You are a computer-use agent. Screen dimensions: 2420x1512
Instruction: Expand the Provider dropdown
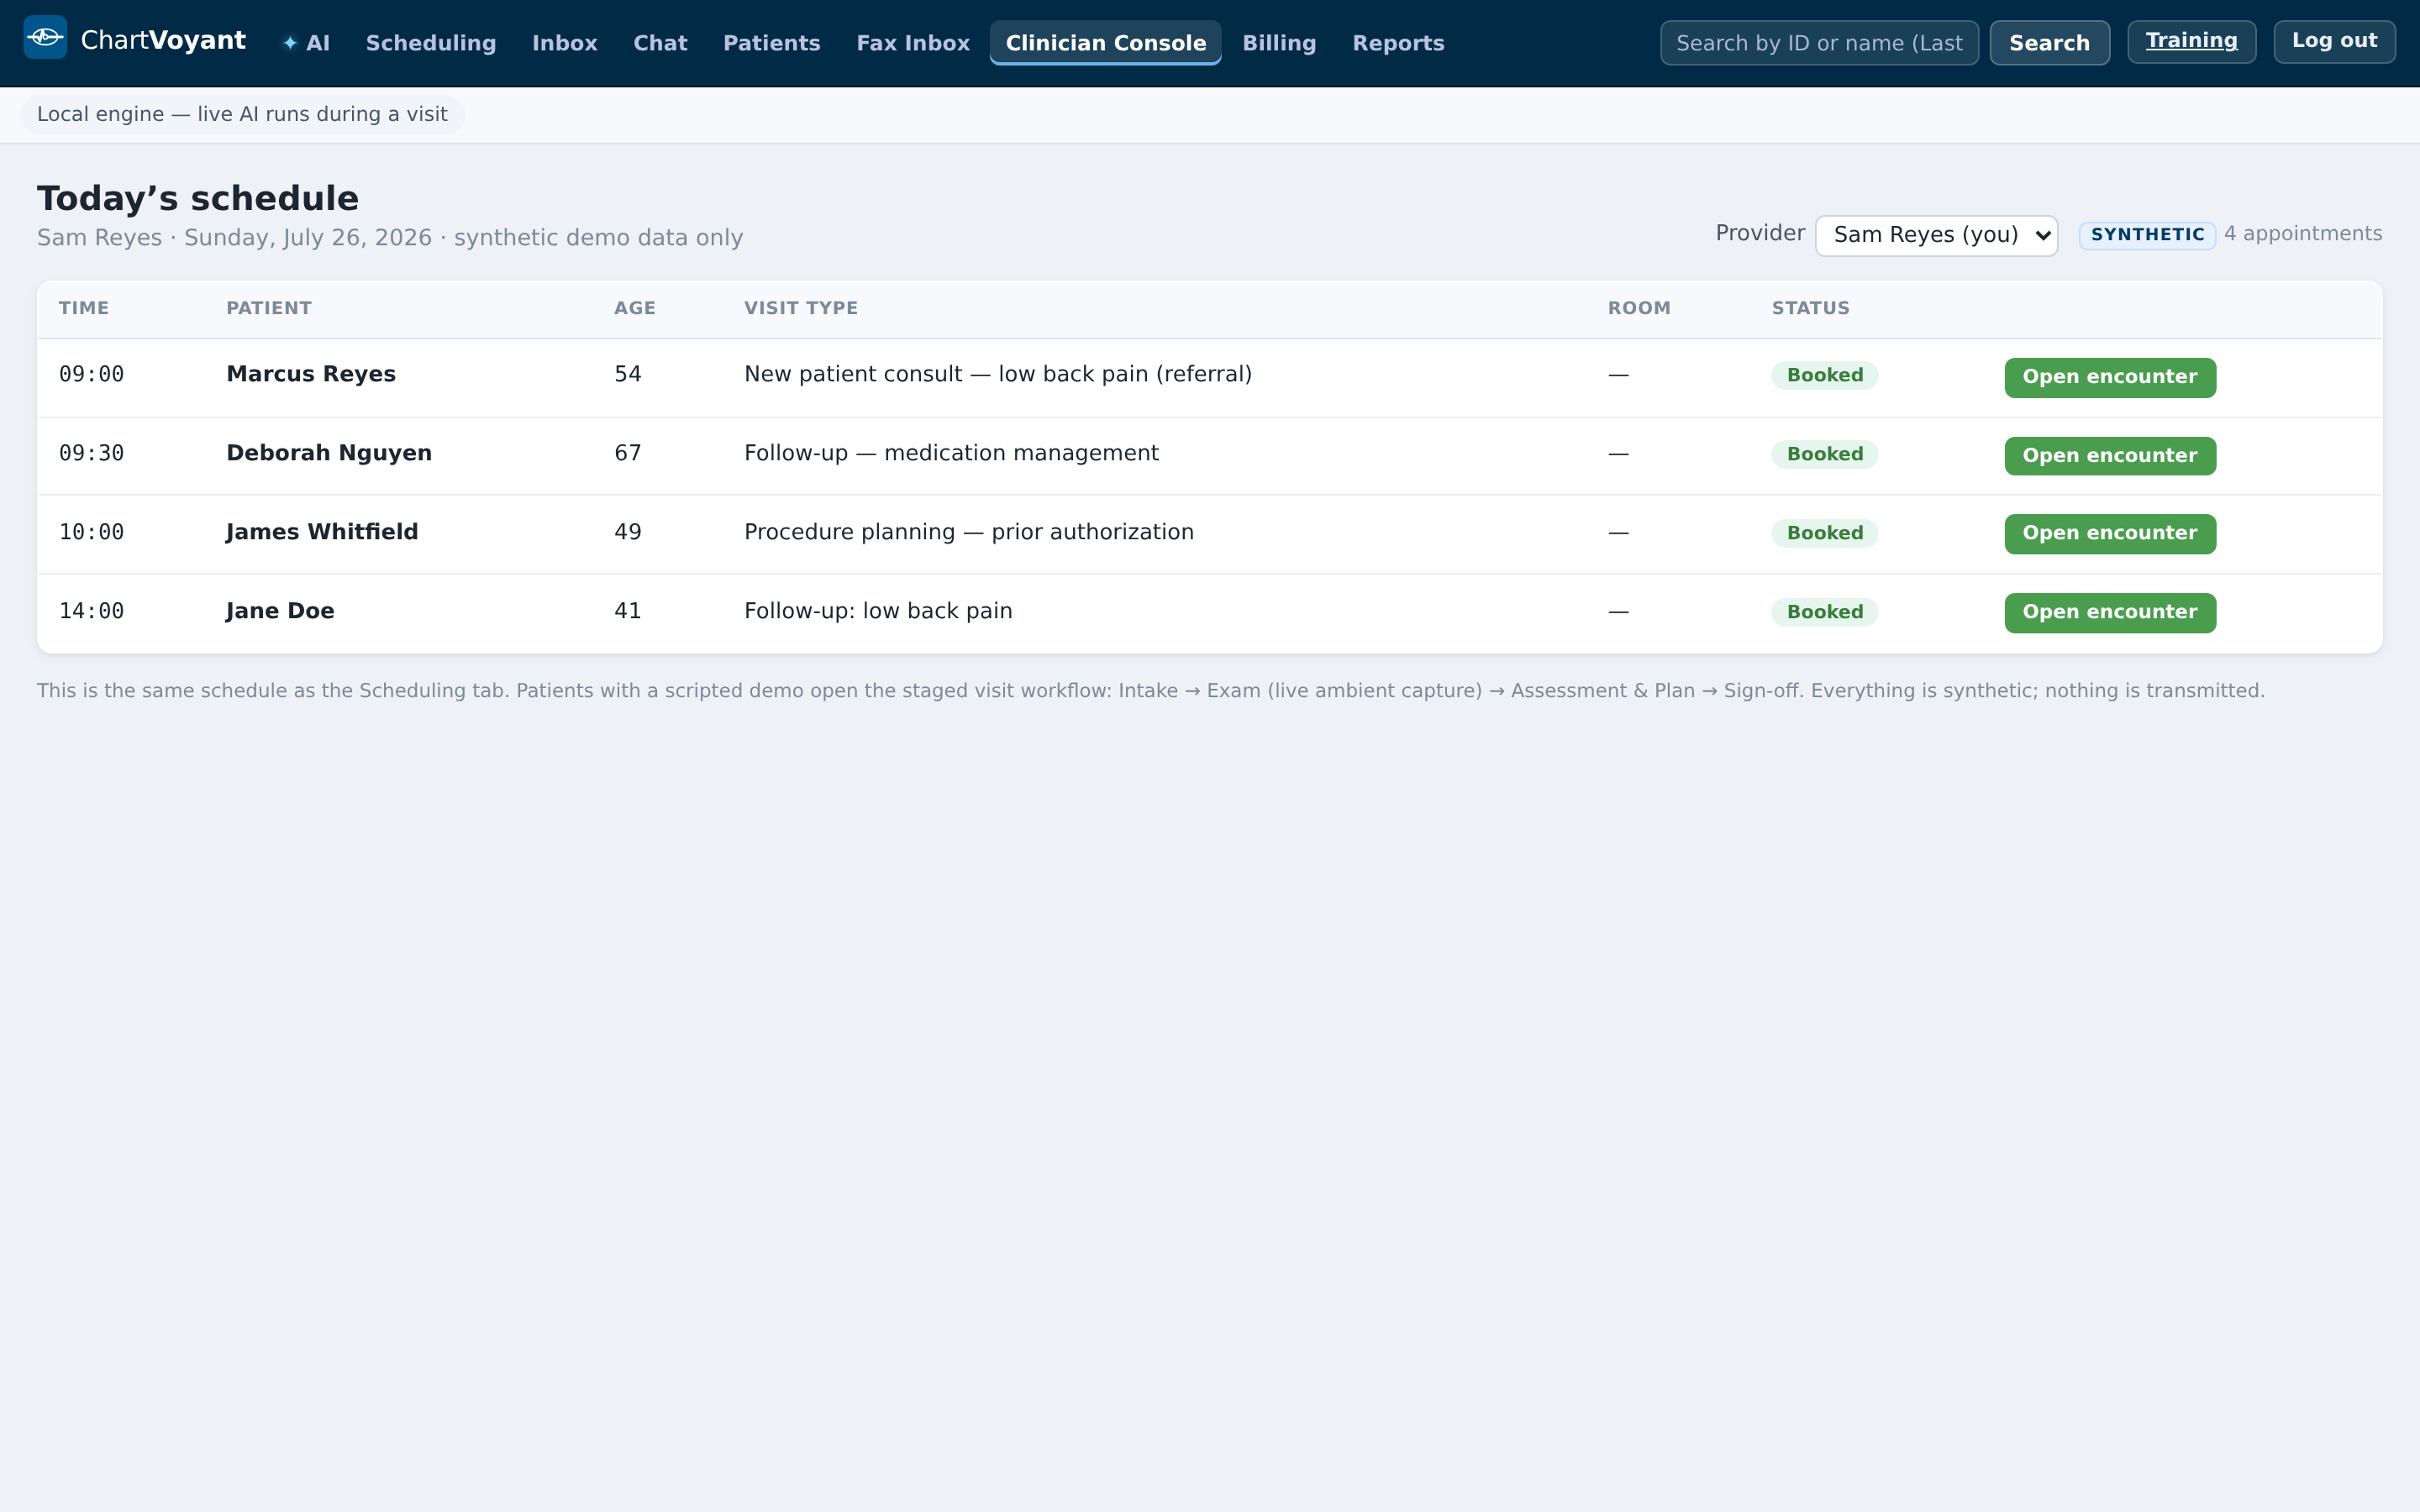[x=1936, y=235]
